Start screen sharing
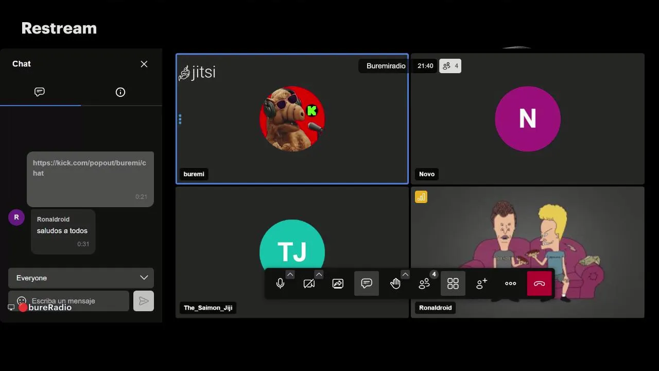Screen dimensions: 659x371 point(338,283)
